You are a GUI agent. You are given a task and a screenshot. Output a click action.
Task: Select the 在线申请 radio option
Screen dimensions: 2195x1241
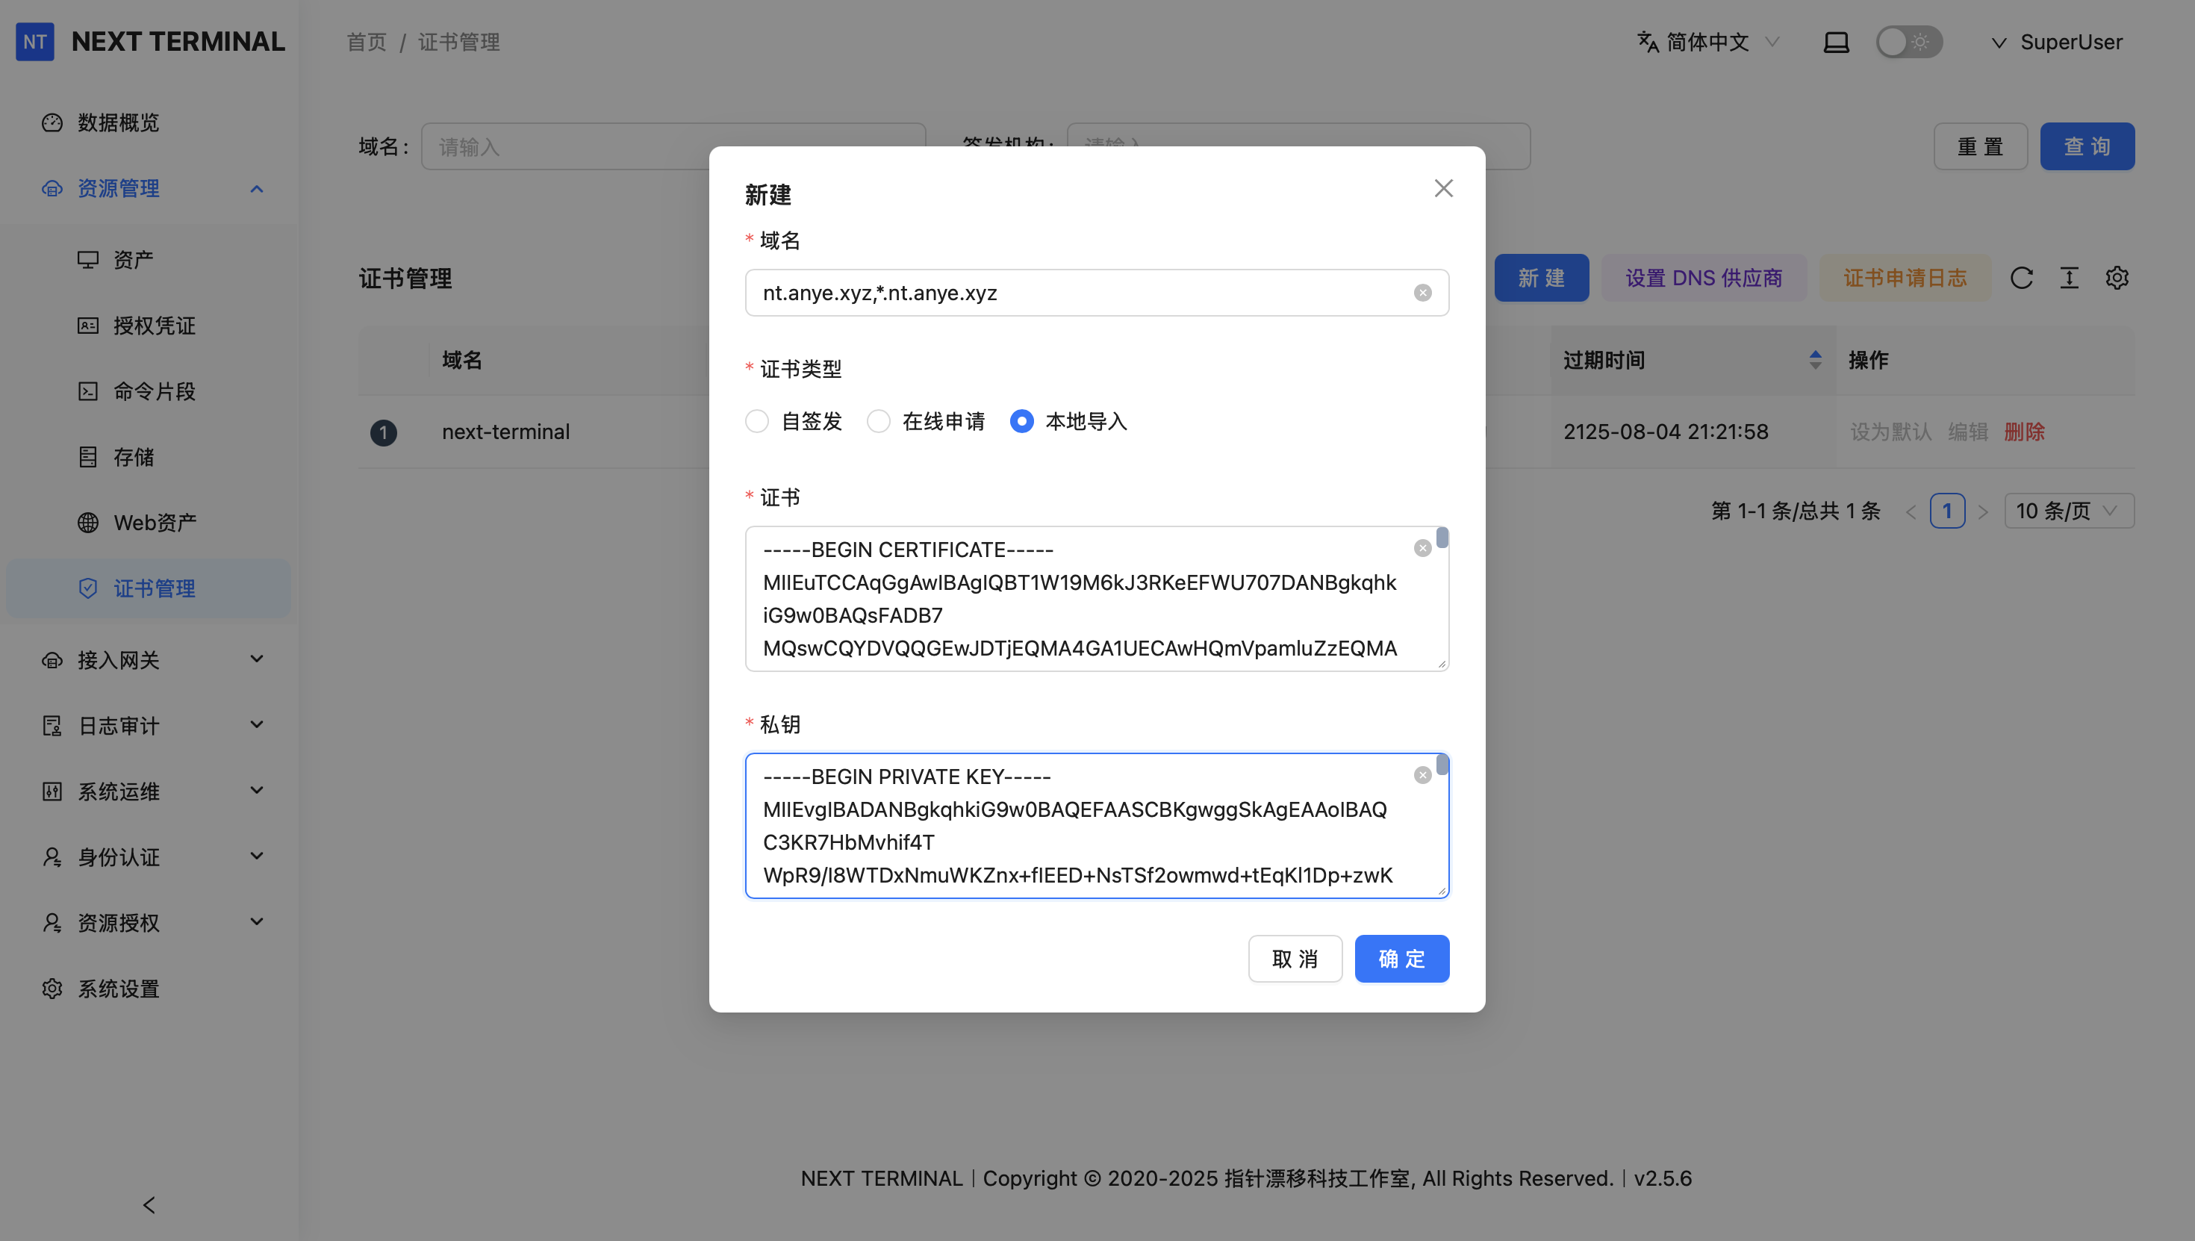click(x=879, y=421)
